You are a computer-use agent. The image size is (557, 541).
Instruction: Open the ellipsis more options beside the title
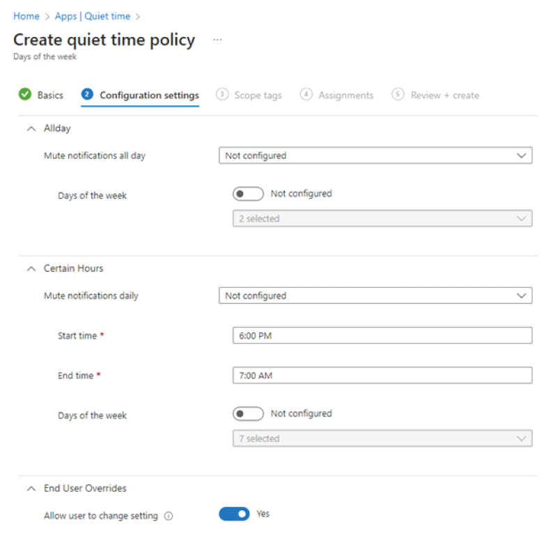coord(217,40)
